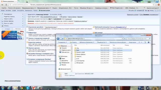Open the view options dropdown arrow

pyautogui.click(x=142, y=42)
